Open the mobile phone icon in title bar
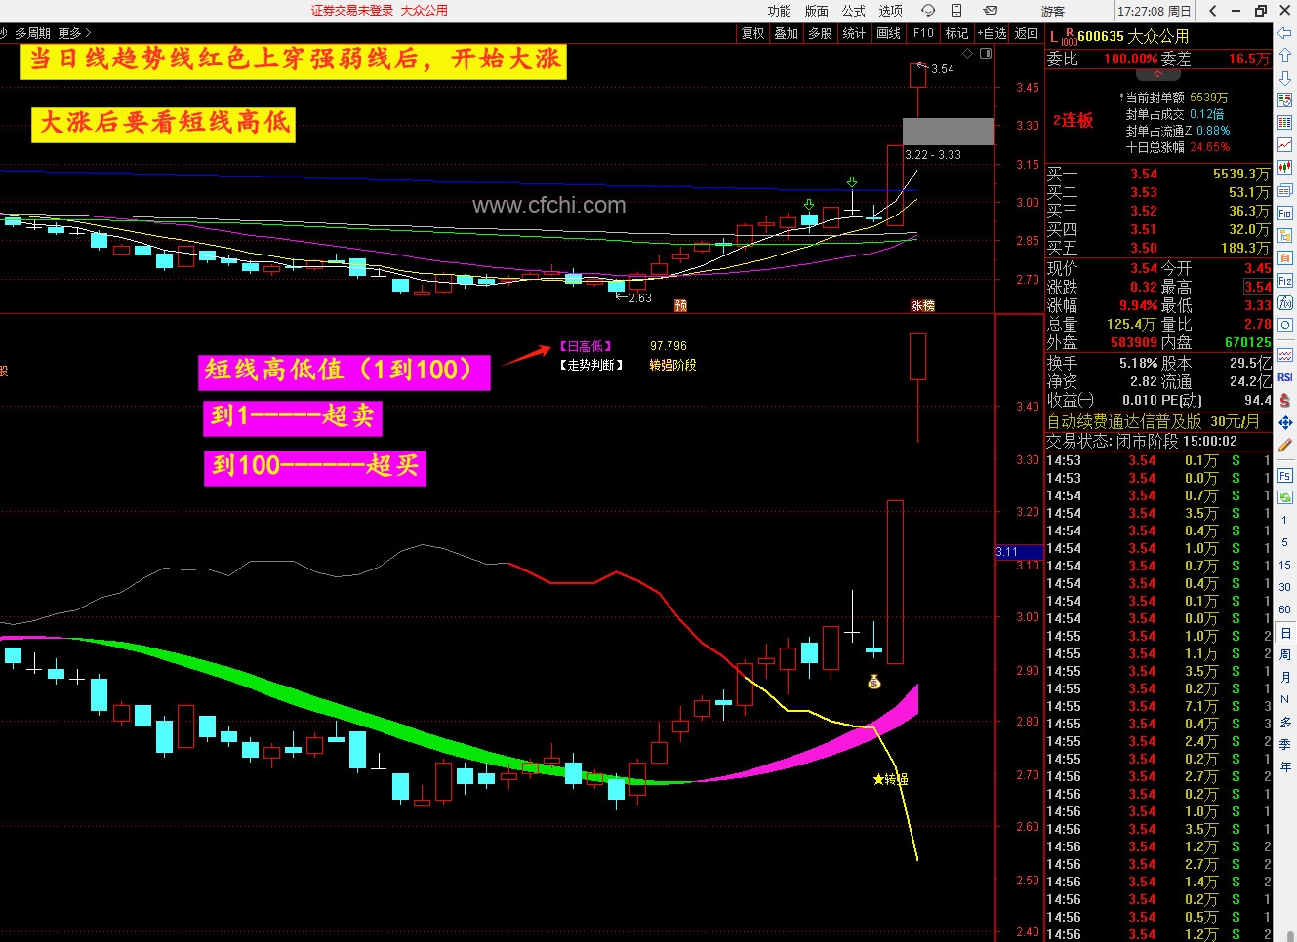This screenshot has width=1297, height=942. click(957, 11)
